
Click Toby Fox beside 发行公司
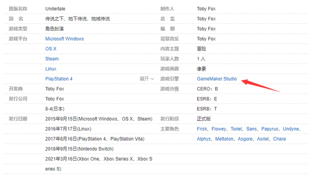tap(55, 99)
